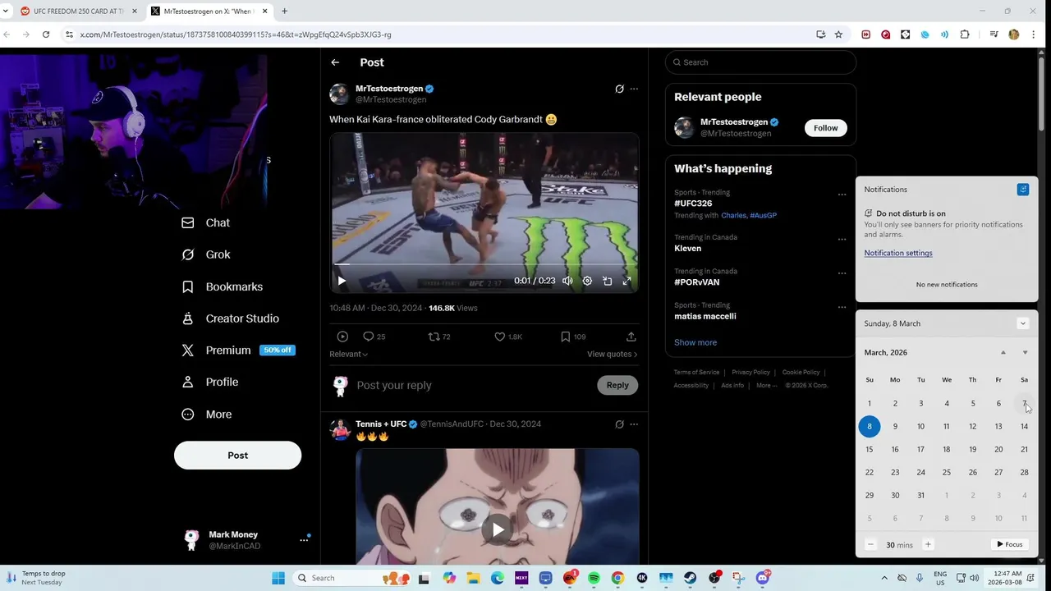The height and width of the screenshot is (591, 1051).
Task: Bookmark this page with the star
Action: (x=838, y=34)
